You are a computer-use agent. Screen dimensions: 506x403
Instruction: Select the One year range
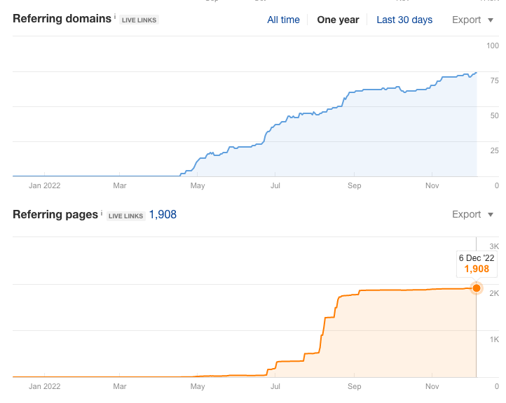coord(338,20)
